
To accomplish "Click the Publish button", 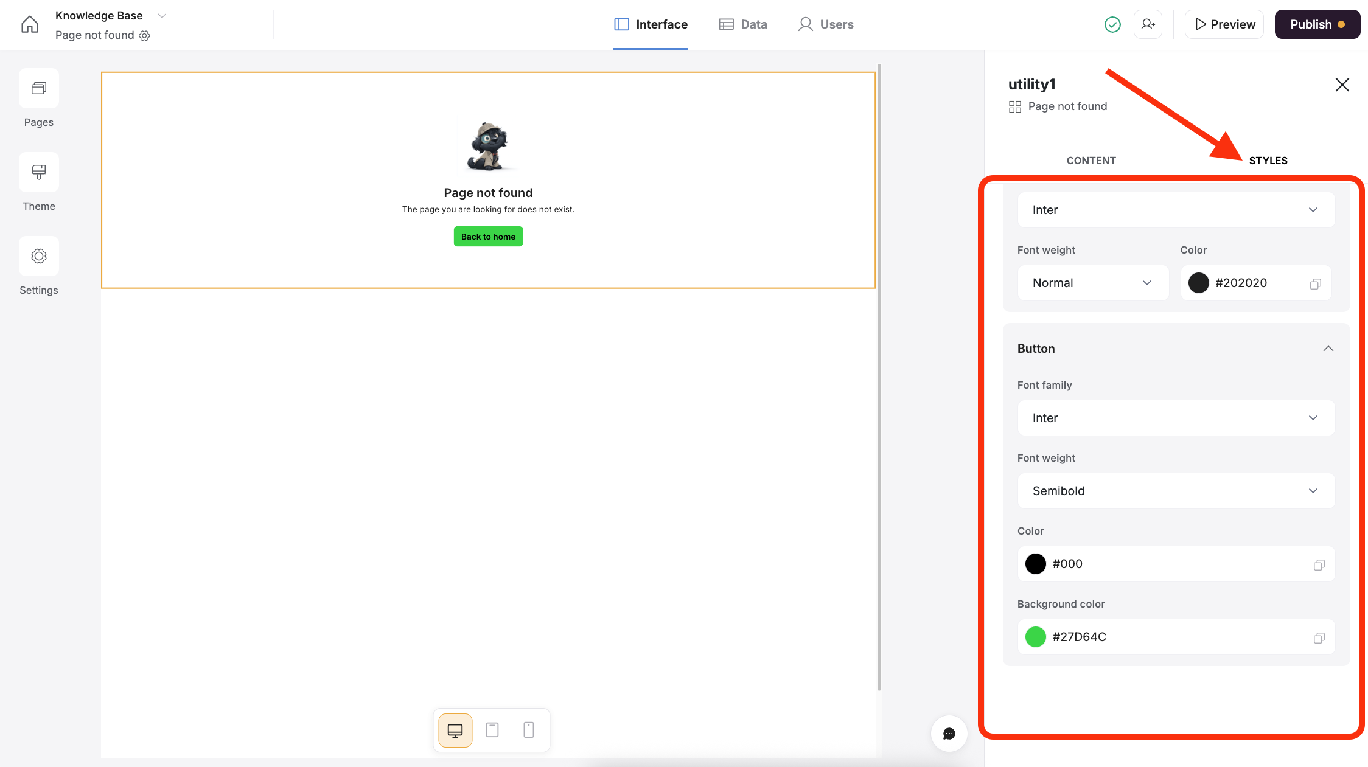I will coord(1317,24).
